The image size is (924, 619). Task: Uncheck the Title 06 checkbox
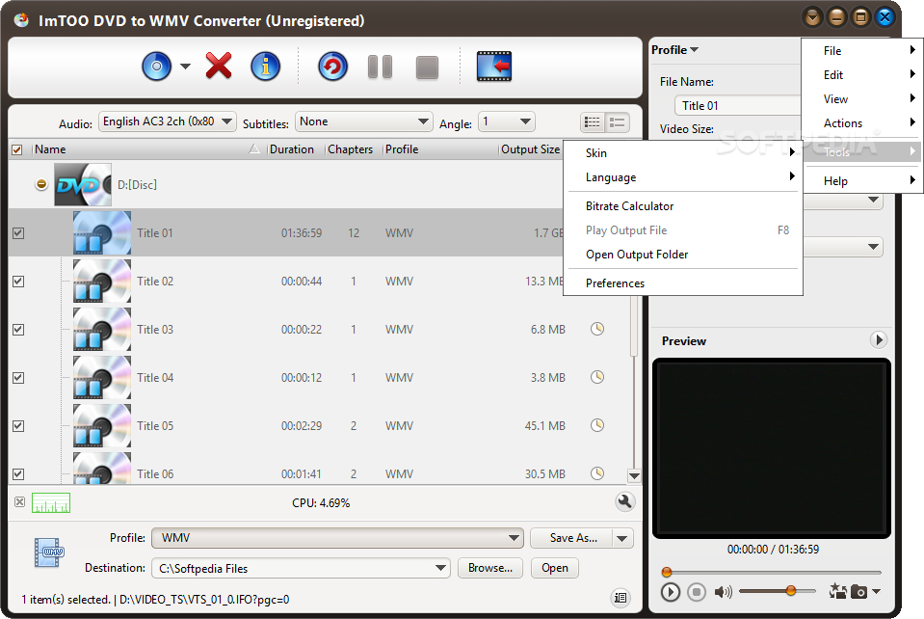pos(18,474)
